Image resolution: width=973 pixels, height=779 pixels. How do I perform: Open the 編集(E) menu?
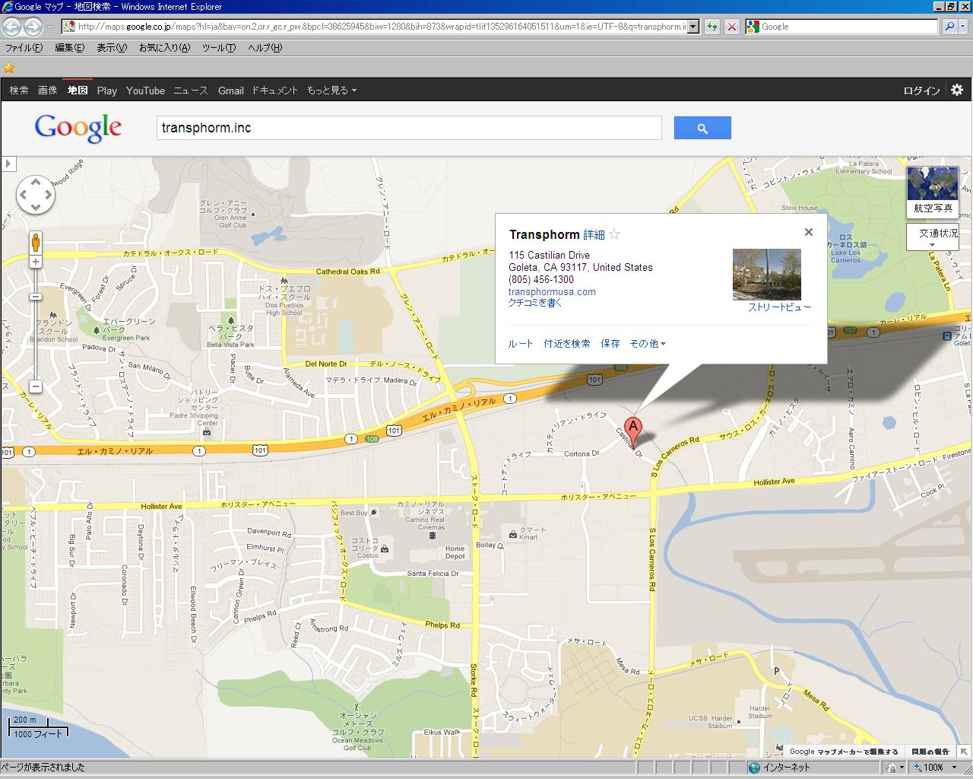(x=69, y=48)
